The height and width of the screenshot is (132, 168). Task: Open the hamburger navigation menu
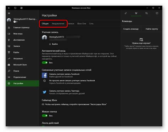pyautogui.click(x=9, y=13)
